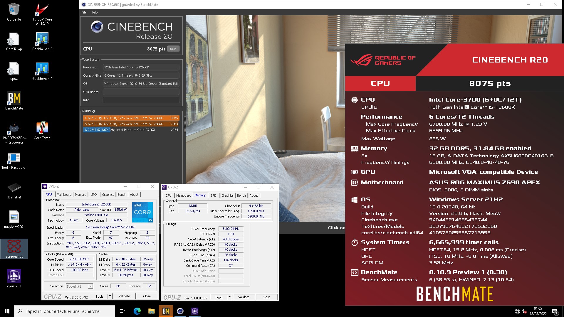Viewport: 564px width, 317px height.
Task: Launch Geekbench 3 shortcut
Action: point(42,41)
